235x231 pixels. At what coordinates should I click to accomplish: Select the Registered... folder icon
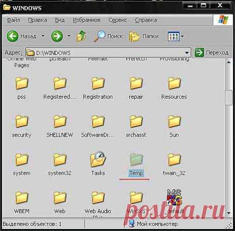pyautogui.click(x=60, y=83)
